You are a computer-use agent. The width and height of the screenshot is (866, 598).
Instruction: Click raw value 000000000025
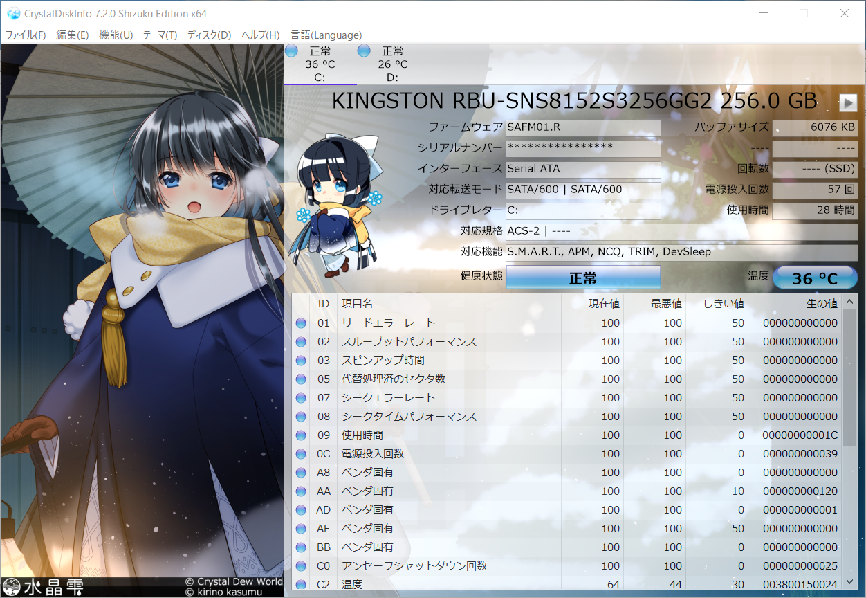(x=800, y=566)
